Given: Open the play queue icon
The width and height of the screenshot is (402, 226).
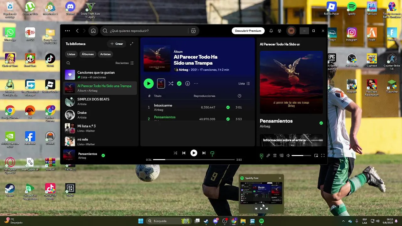Looking at the screenshot, I should 275,155.
